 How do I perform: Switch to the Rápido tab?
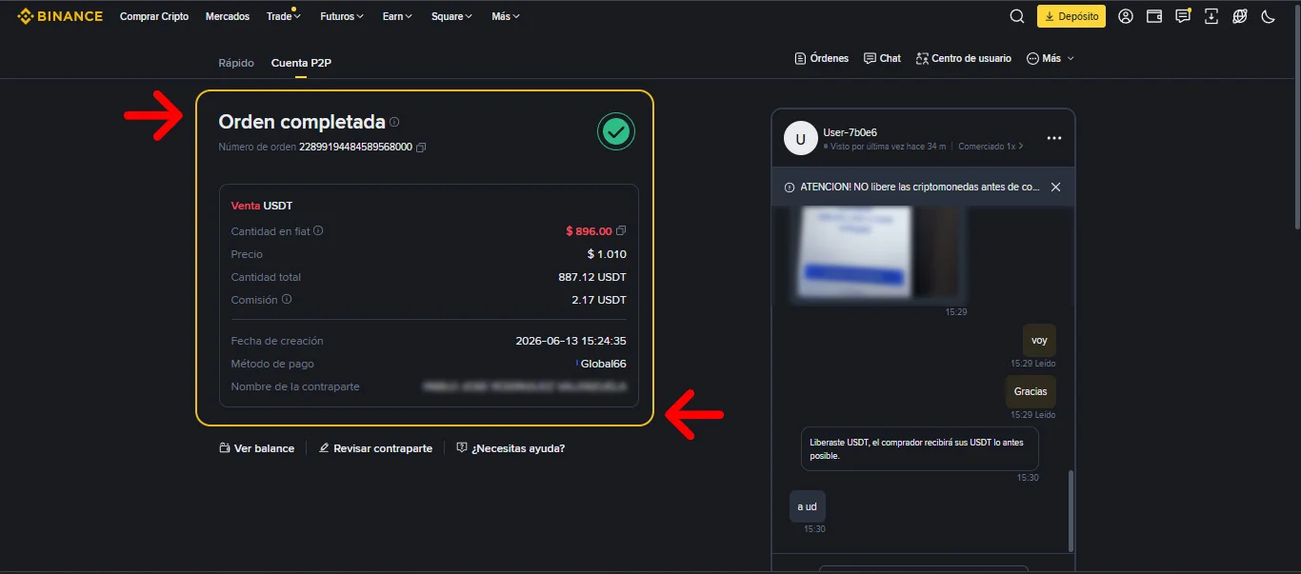(x=236, y=63)
